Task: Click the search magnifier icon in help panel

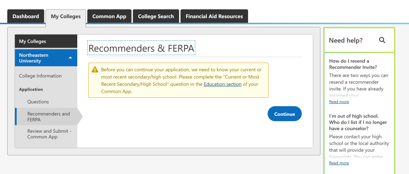Action: [382, 40]
